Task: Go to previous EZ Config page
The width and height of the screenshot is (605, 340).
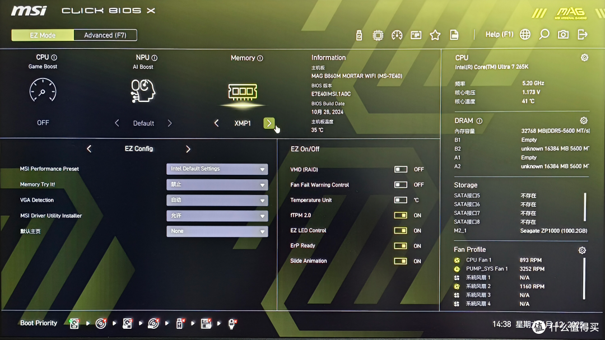Action: click(x=89, y=149)
